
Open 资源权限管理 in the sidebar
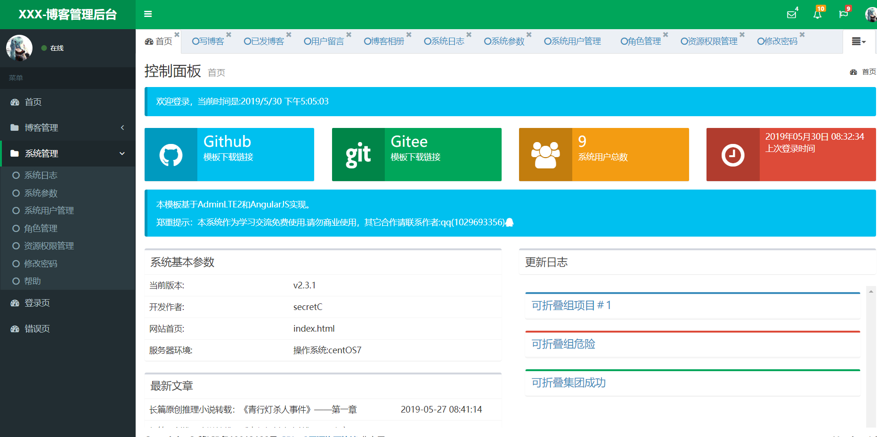[x=68, y=246]
